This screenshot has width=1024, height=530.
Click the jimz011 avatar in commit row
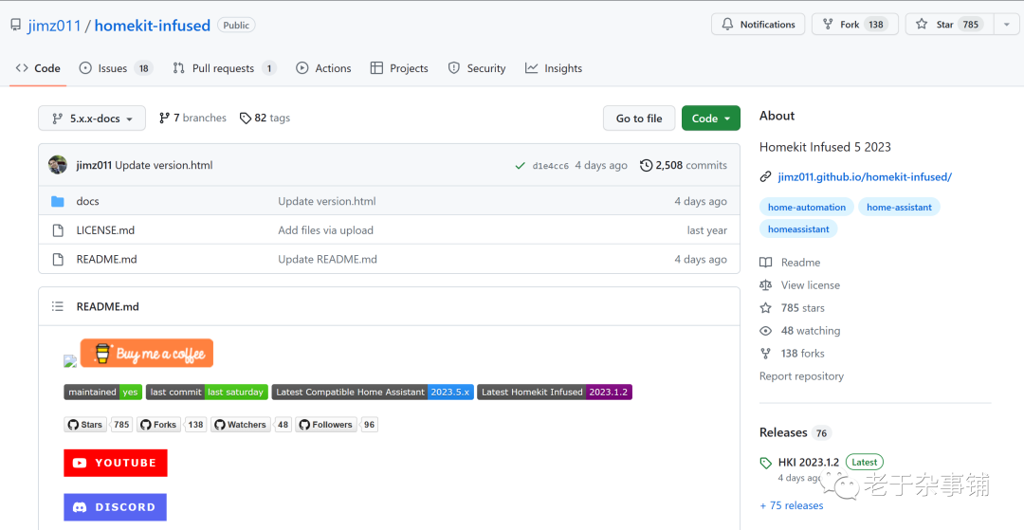58,165
